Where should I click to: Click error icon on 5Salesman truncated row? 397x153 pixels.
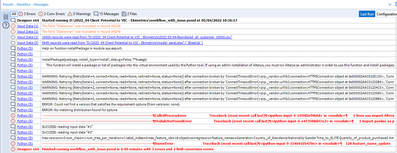(x=13, y=32)
